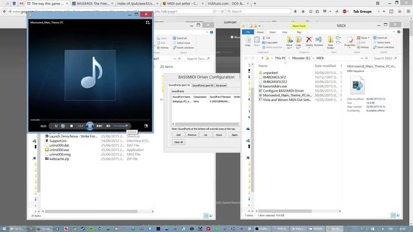Click New folder icon in MIDI explorer
413x232 pixels.
(330, 43)
